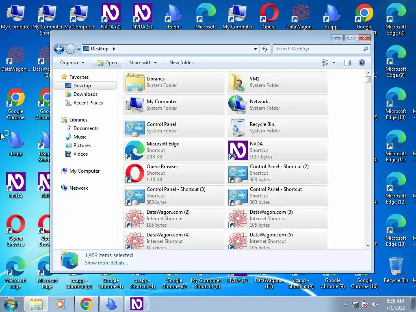Select the Network item in file list
The width and height of the screenshot is (416, 312).
click(277, 105)
